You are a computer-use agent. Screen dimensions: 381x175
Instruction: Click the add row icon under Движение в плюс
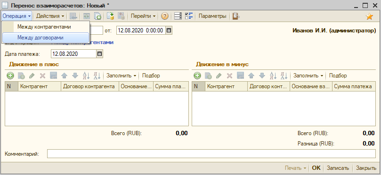point(10,76)
